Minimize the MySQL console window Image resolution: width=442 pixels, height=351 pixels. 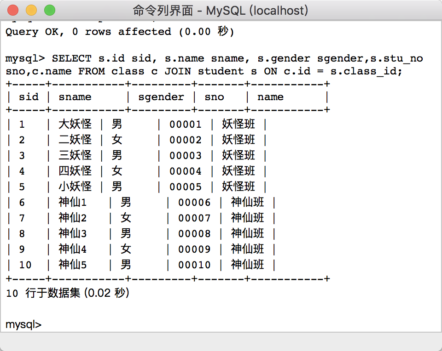(31, 10)
